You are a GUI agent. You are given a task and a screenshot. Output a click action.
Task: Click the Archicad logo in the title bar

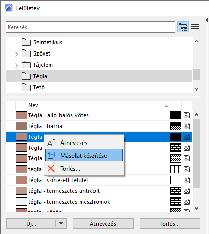(x=9, y=8)
